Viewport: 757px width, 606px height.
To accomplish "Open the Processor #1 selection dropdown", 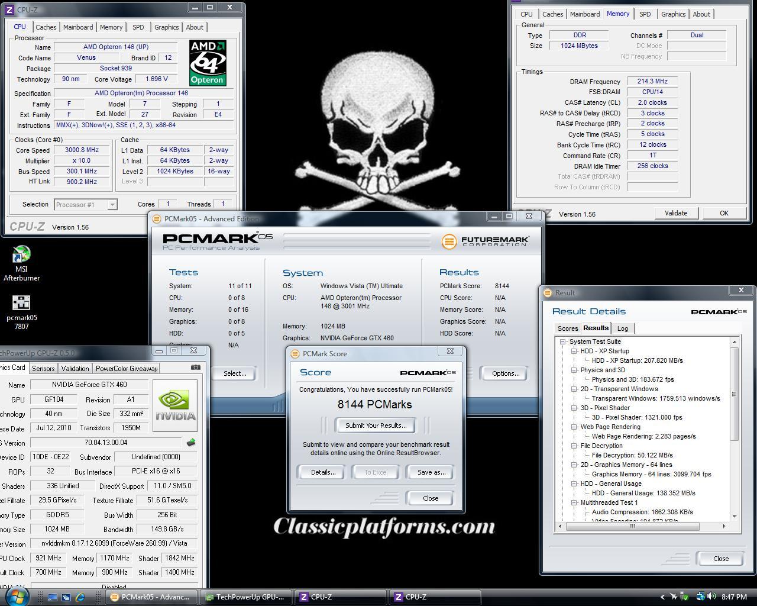I will pos(86,205).
